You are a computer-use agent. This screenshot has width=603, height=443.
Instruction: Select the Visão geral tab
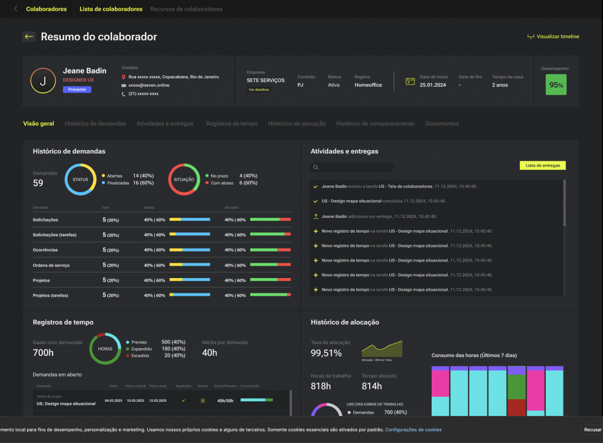coord(38,124)
